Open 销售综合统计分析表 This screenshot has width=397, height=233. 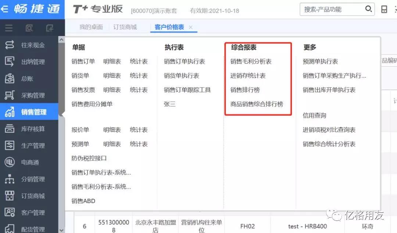click(x=329, y=144)
